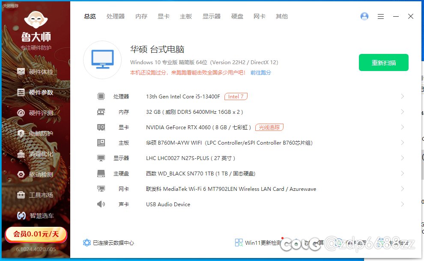
Task: Expand the 32 GB memory row chevron
Action: 402,112
